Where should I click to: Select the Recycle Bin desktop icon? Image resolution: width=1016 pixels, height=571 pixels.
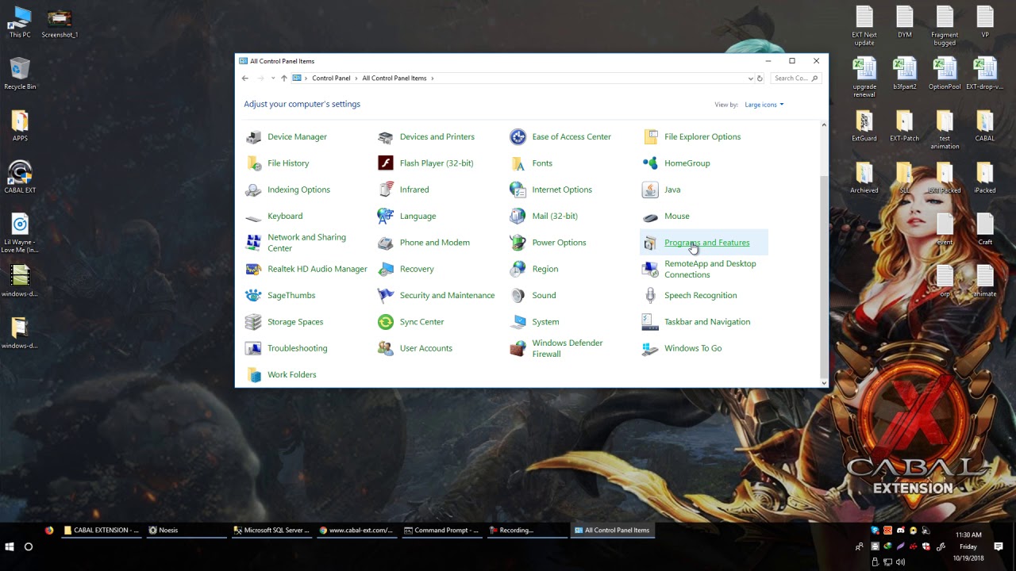(20, 74)
